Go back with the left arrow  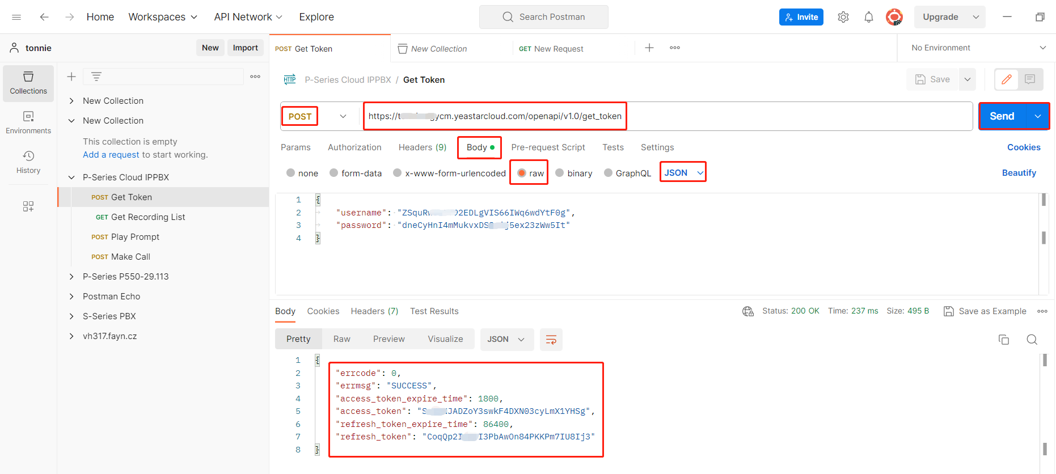click(44, 17)
